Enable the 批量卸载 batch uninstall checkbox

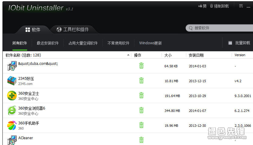tap(230, 43)
